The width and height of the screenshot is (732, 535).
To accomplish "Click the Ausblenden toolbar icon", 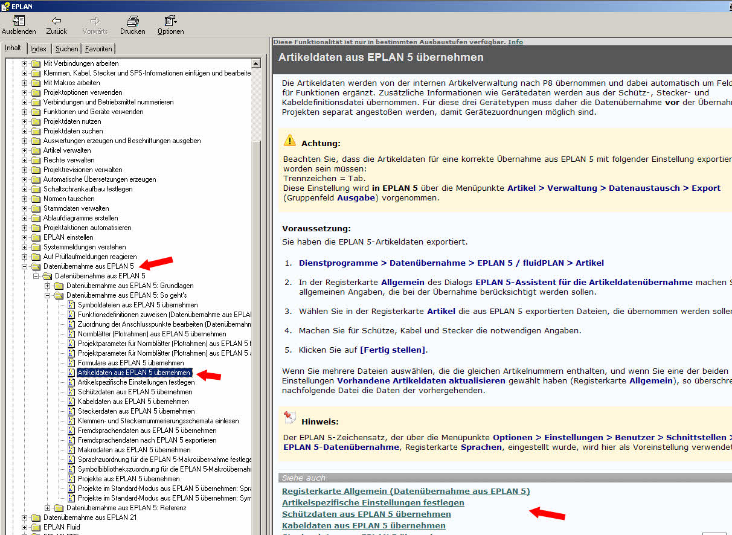I will tap(19, 21).
